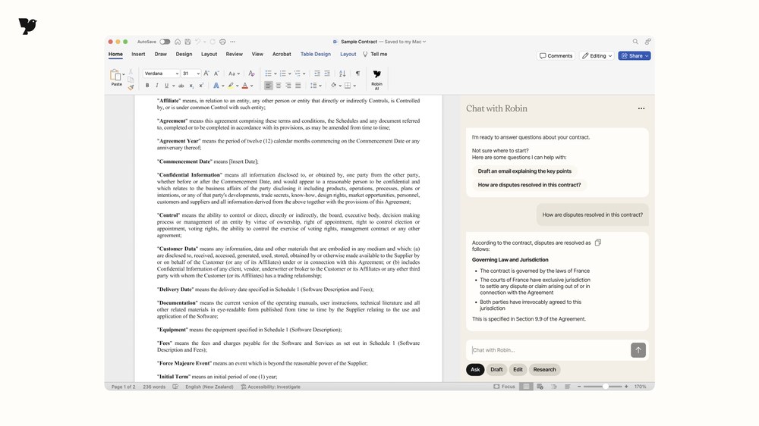Switch to the Draw tab
The height and width of the screenshot is (426, 759).
[x=161, y=54]
